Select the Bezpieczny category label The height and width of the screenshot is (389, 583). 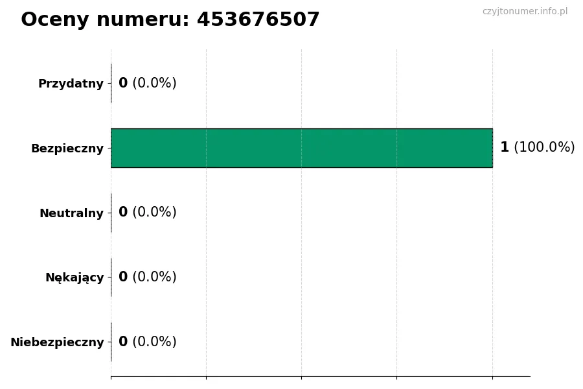[67, 148]
